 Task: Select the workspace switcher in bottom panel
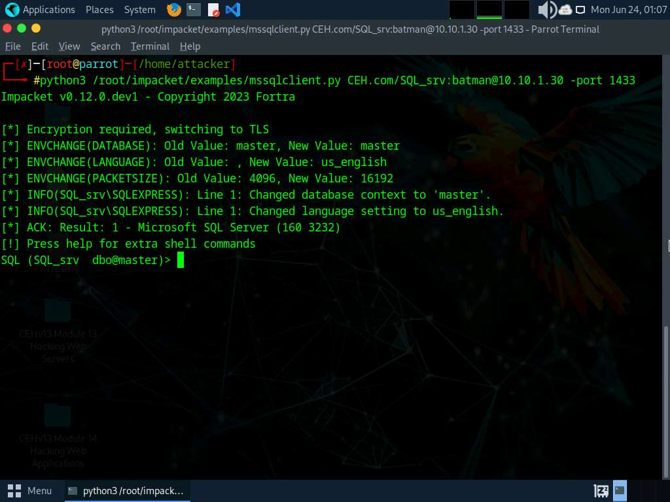pos(620,490)
